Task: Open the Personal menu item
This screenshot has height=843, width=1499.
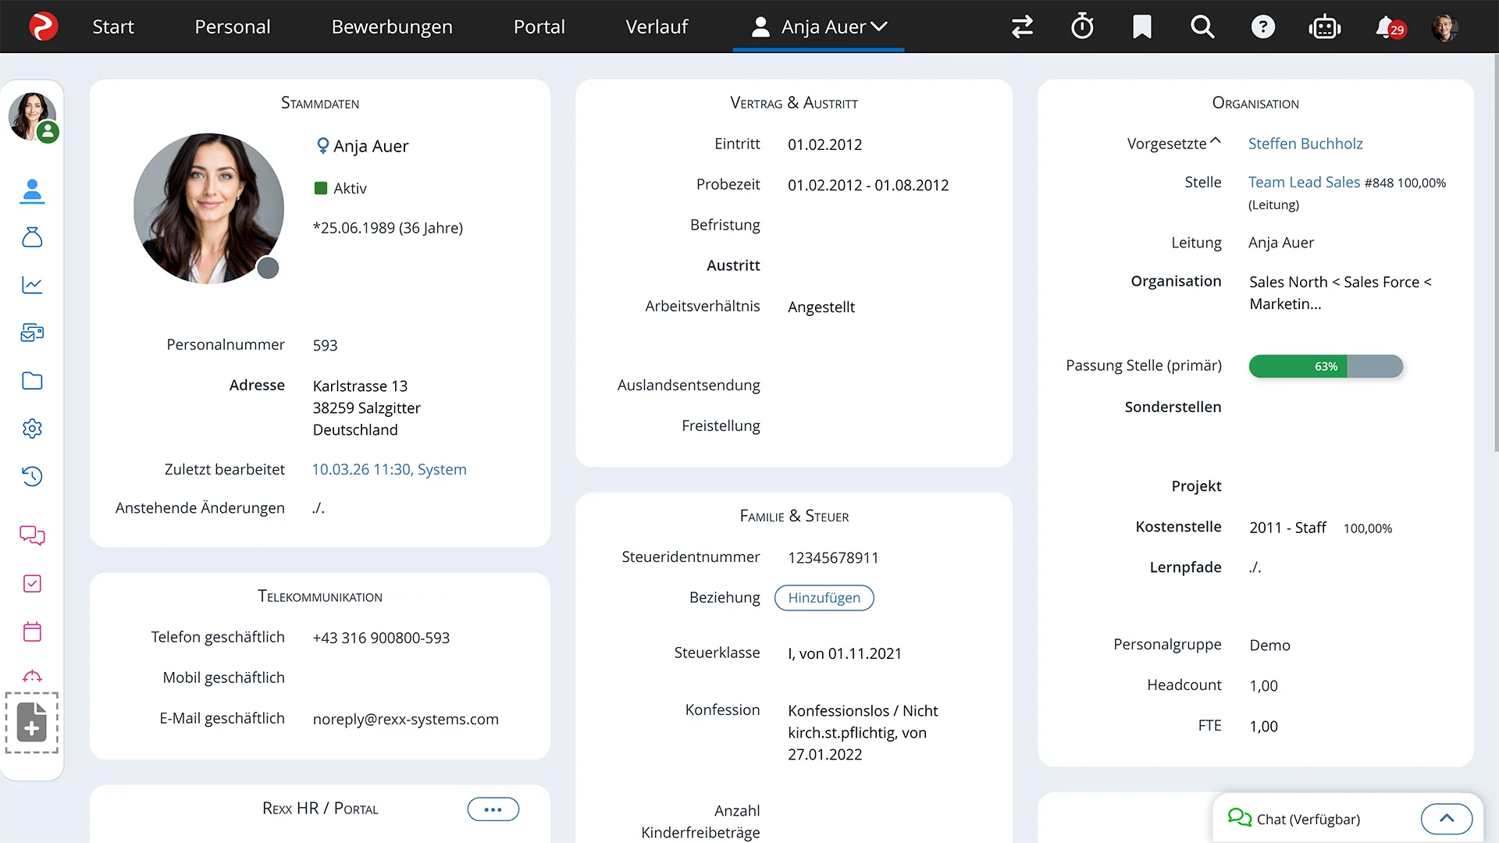Action: [232, 26]
